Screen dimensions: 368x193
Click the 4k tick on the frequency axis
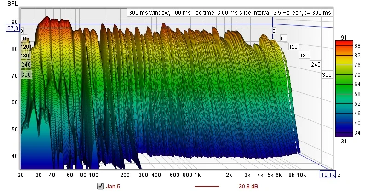(260, 175)
